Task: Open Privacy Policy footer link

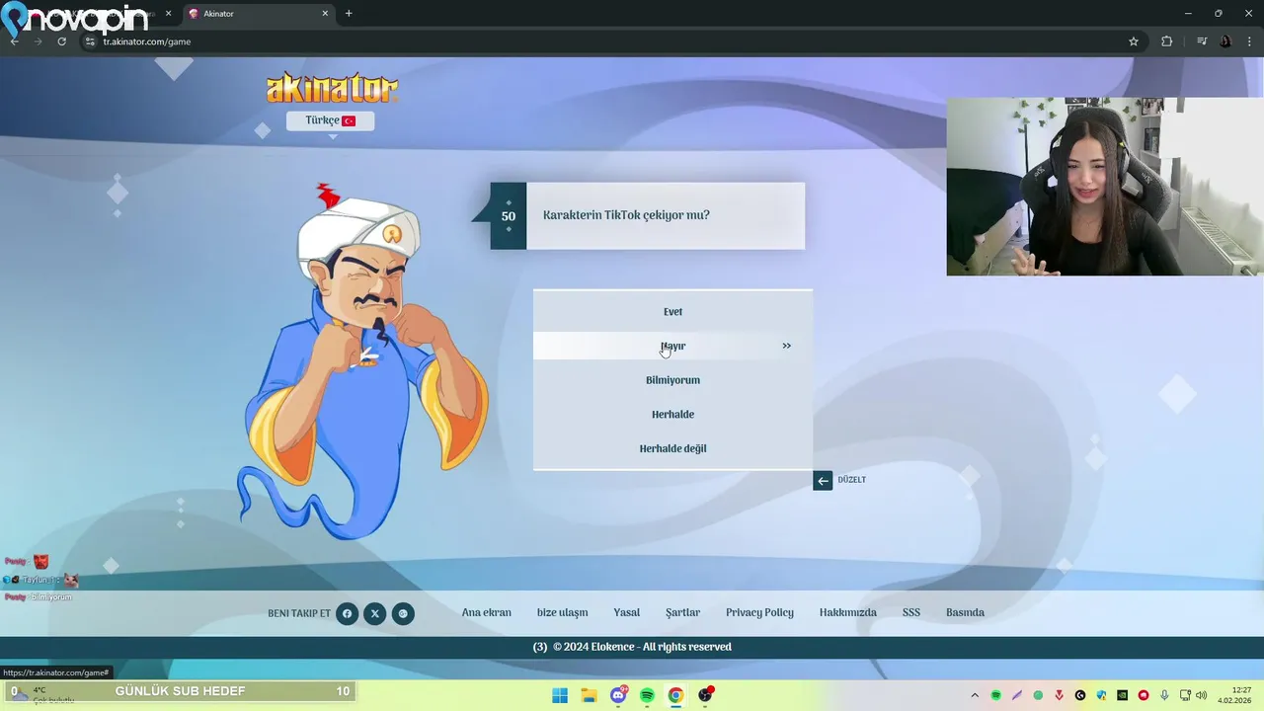Action: tap(759, 613)
